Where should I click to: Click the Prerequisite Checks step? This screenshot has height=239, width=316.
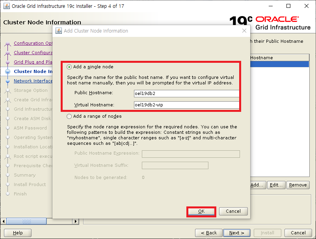point(33,166)
